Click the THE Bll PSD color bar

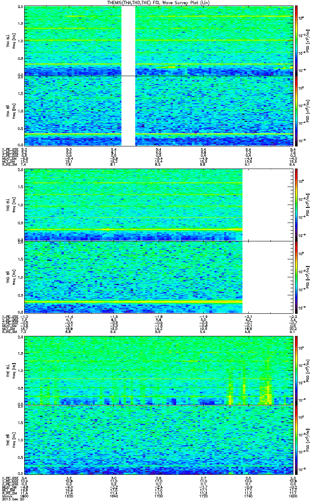click(297, 440)
